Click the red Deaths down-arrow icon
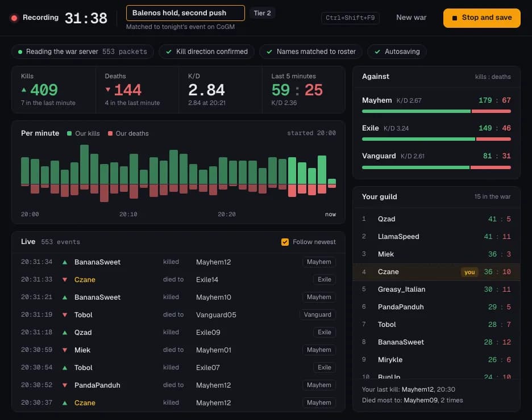The image size is (532, 420). click(108, 90)
